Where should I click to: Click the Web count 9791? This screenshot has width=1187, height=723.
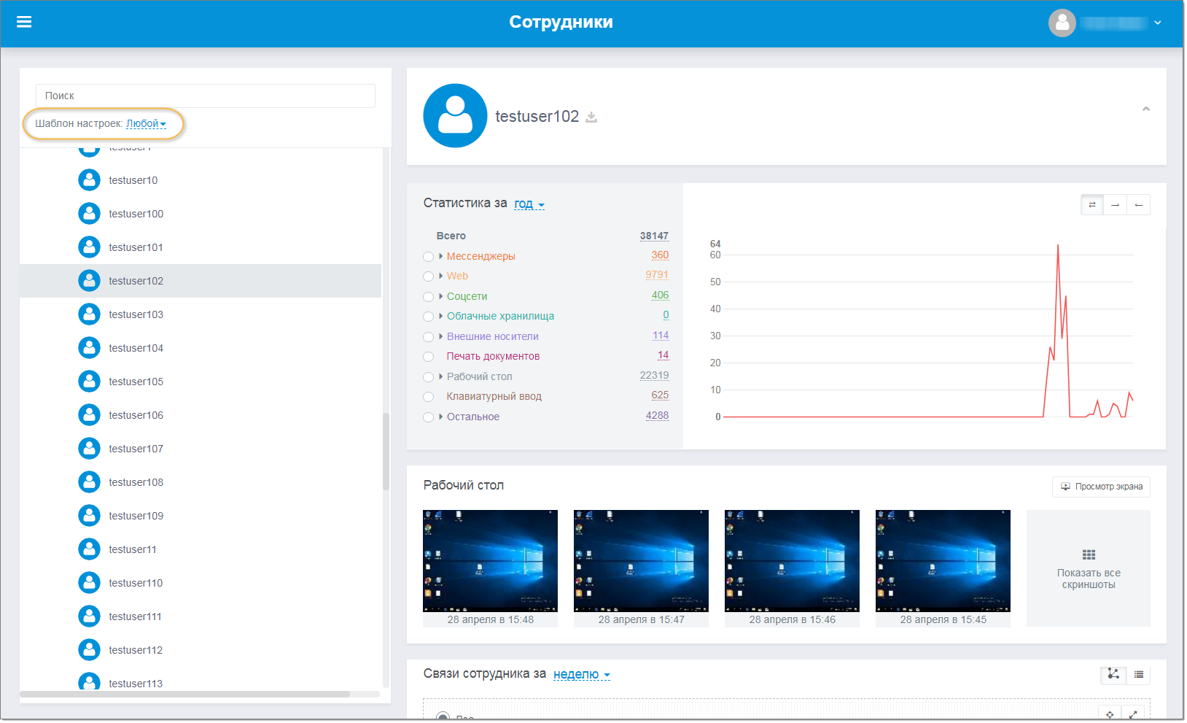(657, 275)
